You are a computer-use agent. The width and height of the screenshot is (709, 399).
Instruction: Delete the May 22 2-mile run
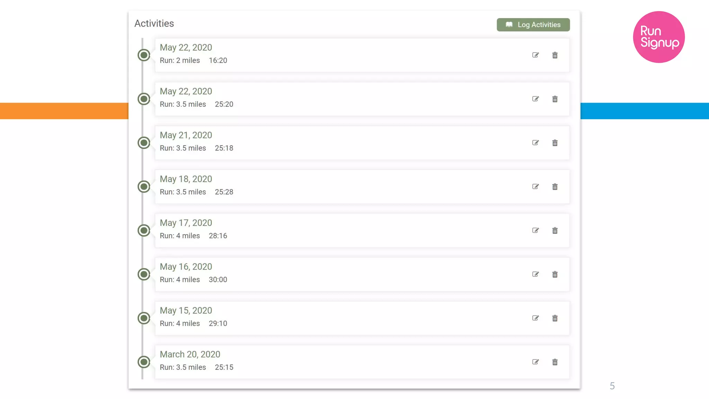coord(555,55)
